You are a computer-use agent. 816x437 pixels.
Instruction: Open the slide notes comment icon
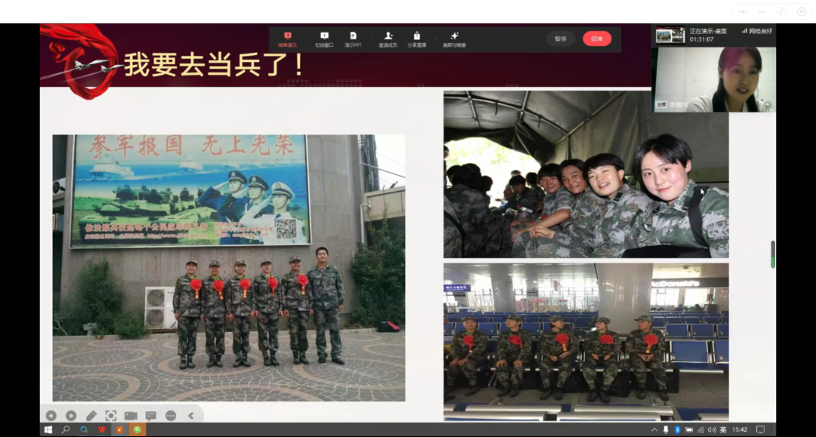[x=150, y=415]
